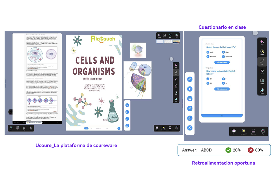Choose the white textured background swatch
The width and height of the screenshot is (275, 181).
(x=168, y=42)
